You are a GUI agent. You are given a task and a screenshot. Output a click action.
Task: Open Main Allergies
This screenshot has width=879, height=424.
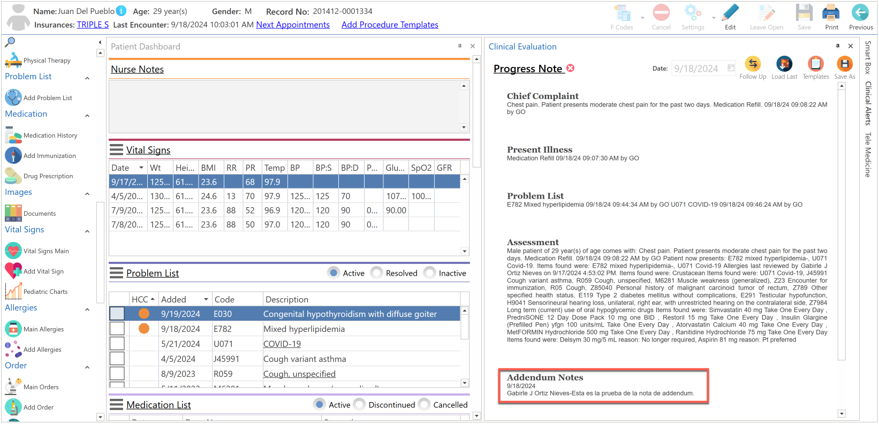pos(34,329)
